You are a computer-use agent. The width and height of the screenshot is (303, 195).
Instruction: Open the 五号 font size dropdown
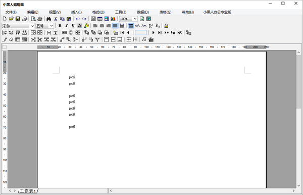44,26
